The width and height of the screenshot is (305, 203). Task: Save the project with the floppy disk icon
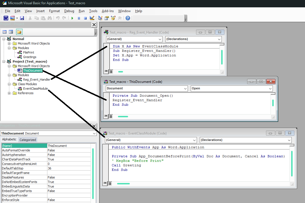[22, 18]
